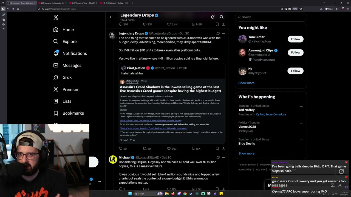The image size is (351, 197).
Task: Open options for the Vance 2028 trend
Action: [302, 123]
